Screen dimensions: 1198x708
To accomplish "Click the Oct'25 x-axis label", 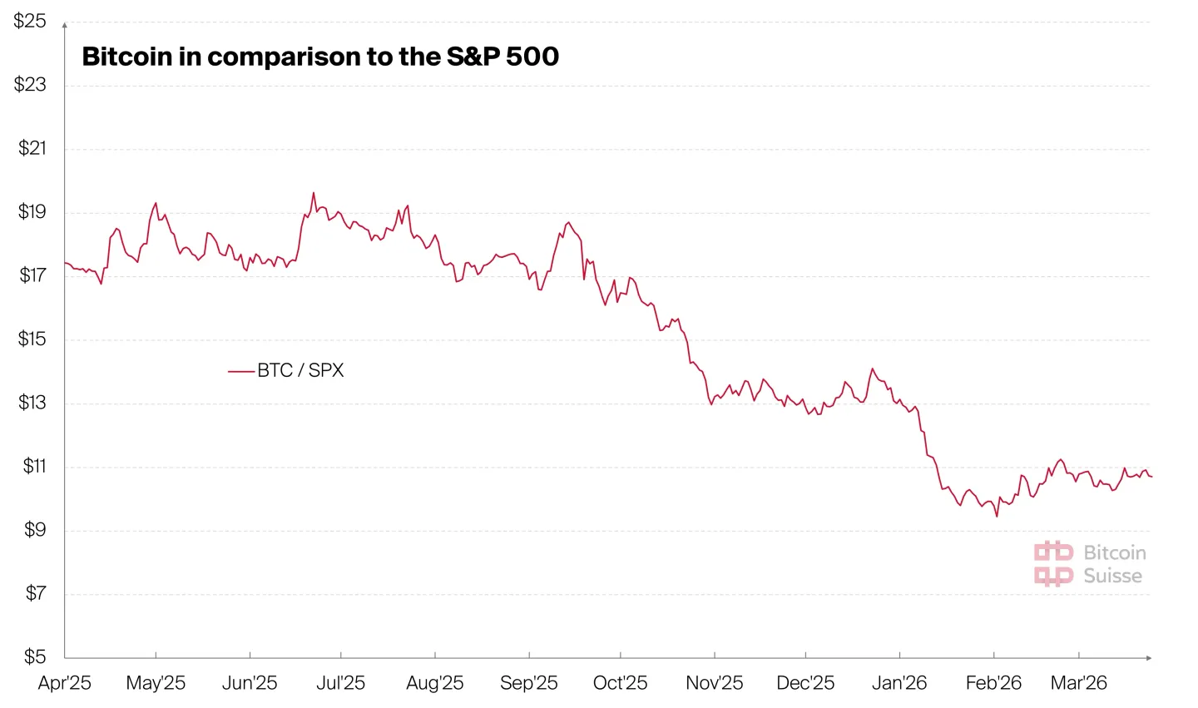I will click(620, 683).
